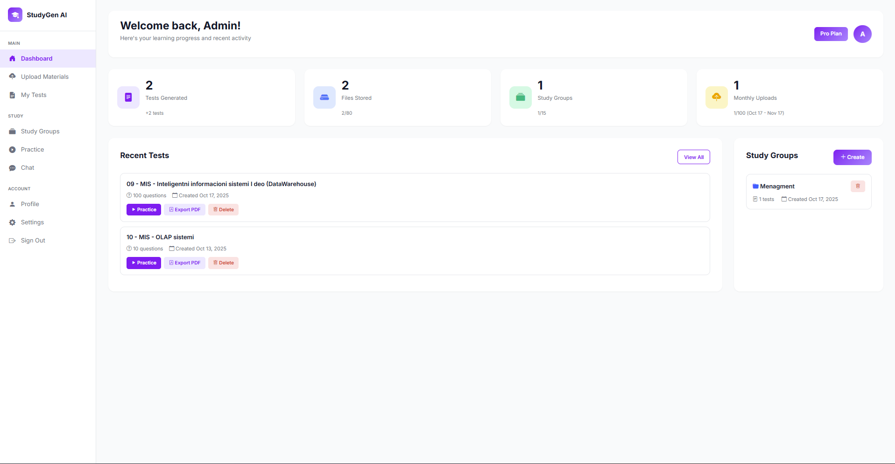Screen dimensions: 895x464
Task: Open Profile from the Account section
Action: click(x=30, y=204)
